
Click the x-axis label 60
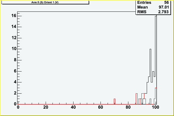click(x=101, y=107)
